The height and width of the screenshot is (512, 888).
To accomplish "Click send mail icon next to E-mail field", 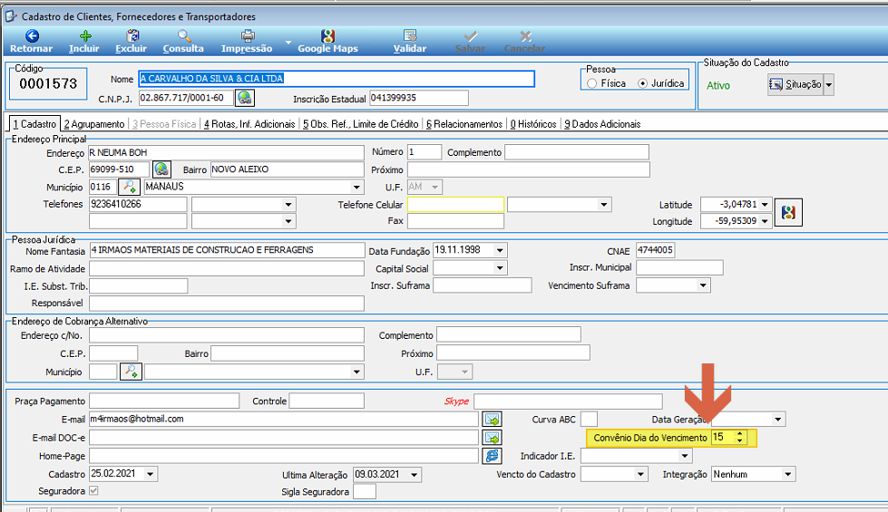I will coord(493,420).
